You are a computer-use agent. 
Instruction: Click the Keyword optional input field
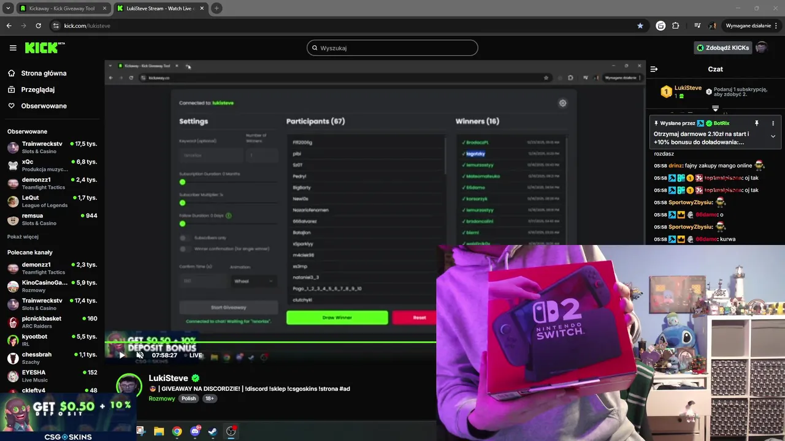[211, 155]
